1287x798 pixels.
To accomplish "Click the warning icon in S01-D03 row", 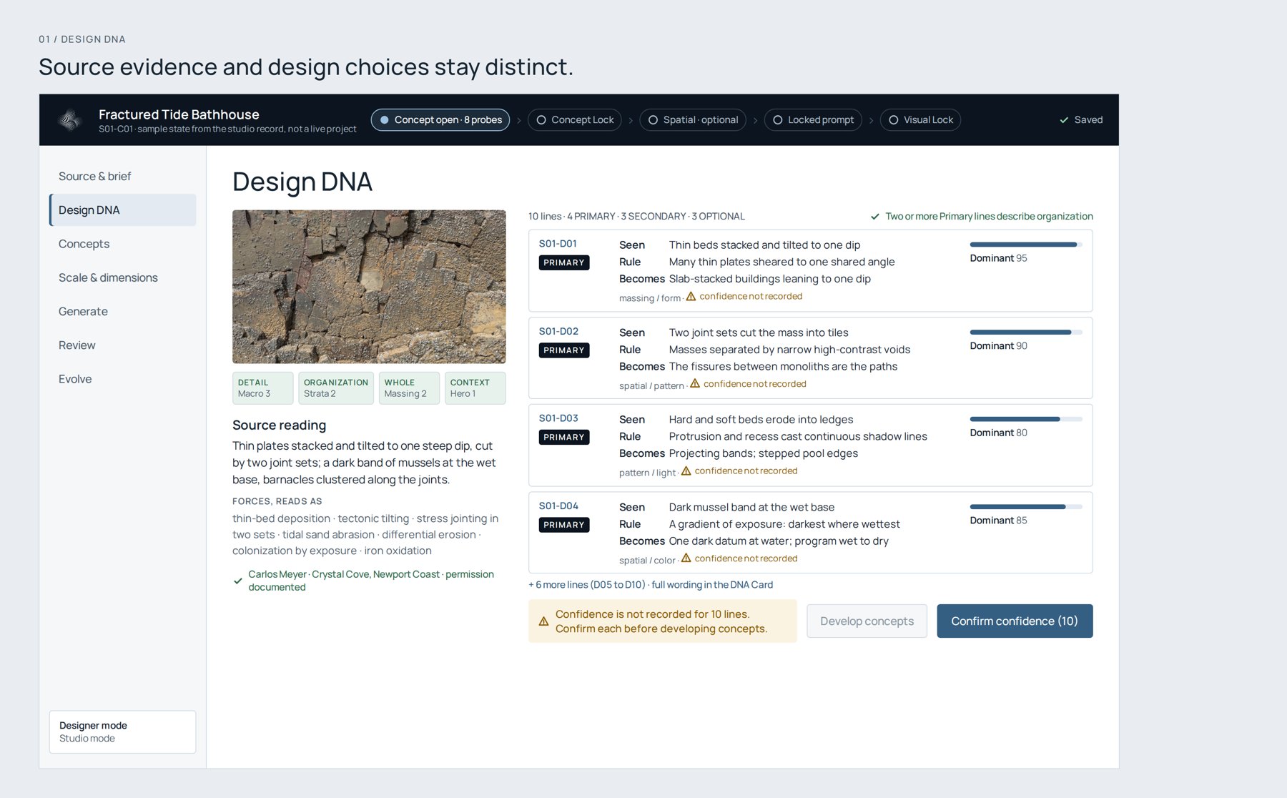I will tap(686, 471).
